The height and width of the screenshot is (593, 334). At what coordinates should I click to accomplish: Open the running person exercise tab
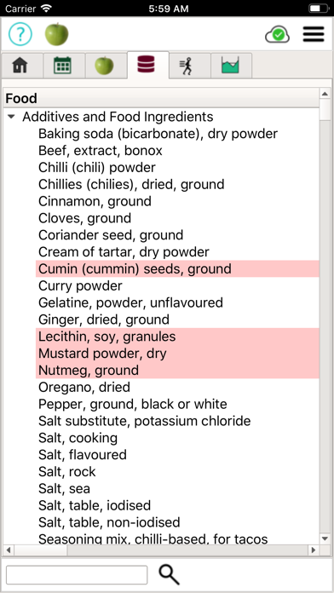click(x=187, y=66)
